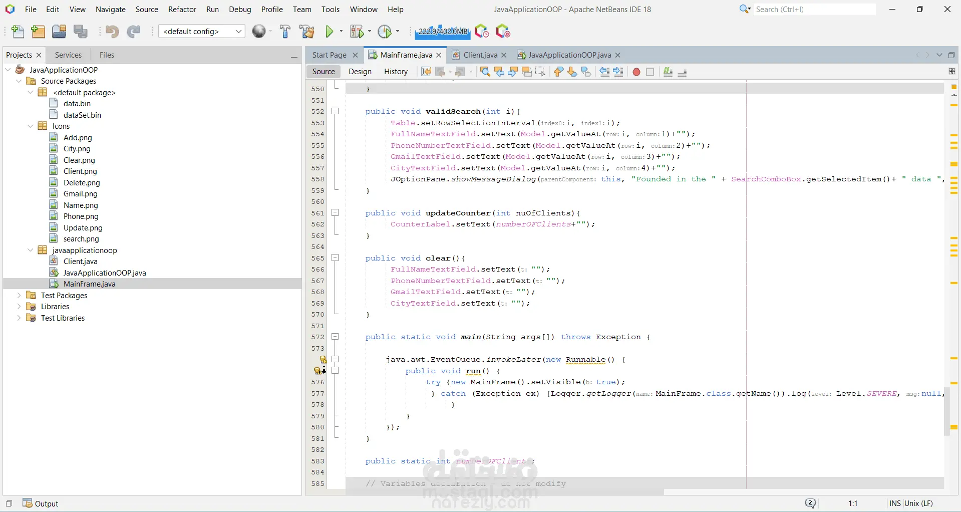Screen dimensions: 961x512
Task: Collapse the Icons package folder
Action: pyautogui.click(x=30, y=126)
